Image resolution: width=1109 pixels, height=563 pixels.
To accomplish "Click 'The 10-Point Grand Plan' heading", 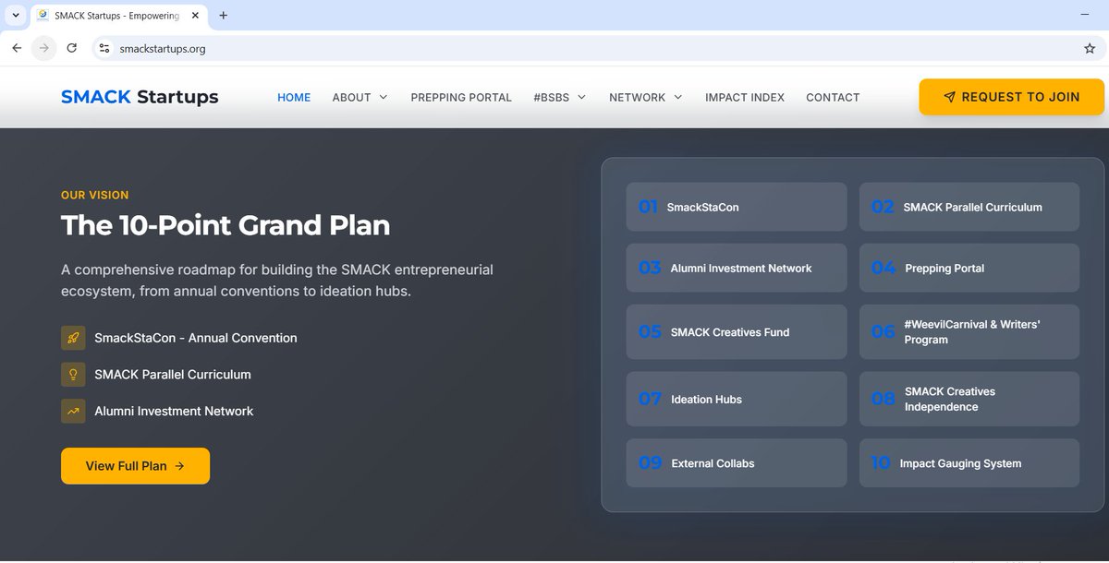I will pos(225,225).
